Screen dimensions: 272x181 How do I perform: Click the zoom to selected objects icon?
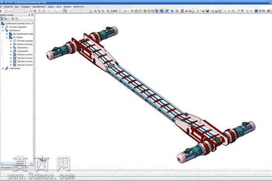pos(108,11)
